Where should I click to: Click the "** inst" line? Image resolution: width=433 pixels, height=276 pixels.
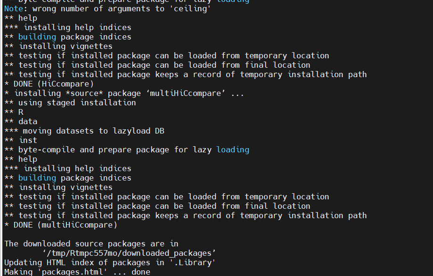(21, 140)
